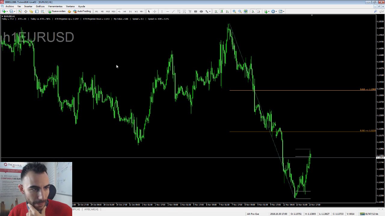The width and height of the screenshot is (385, 216).
Task: Zoom in on the chart
Action: pyautogui.click(x=234, y=11)
